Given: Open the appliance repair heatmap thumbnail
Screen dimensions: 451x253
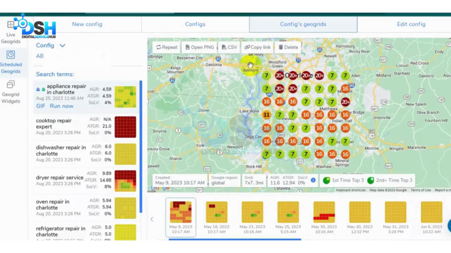Looking at the screenshot, I should tap(125, 97).
